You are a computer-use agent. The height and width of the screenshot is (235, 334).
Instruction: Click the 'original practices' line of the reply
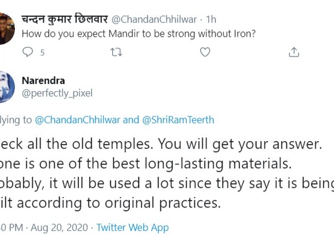110,203
